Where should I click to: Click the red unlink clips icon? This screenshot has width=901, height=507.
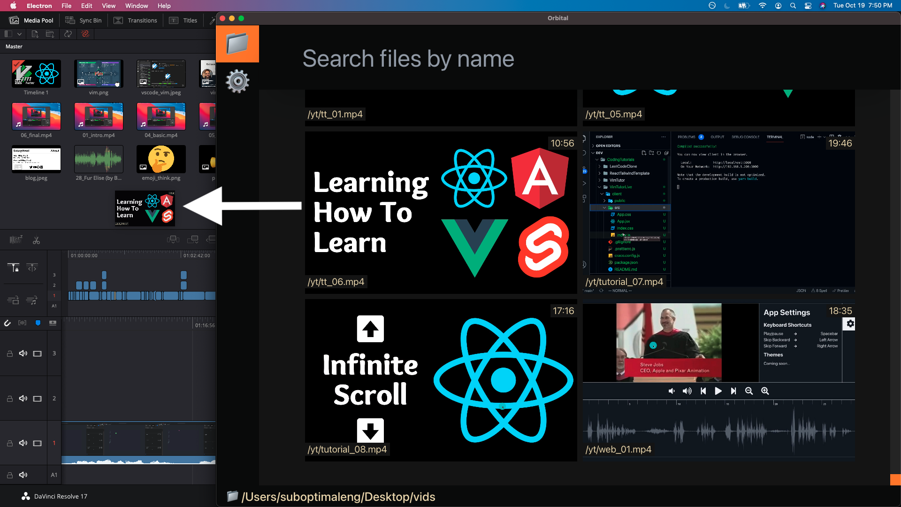pyautogui.click(x=85, y=34)
